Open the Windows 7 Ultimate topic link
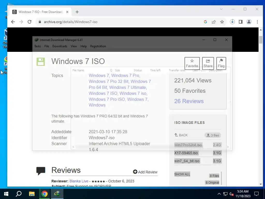 coord(128,87)
